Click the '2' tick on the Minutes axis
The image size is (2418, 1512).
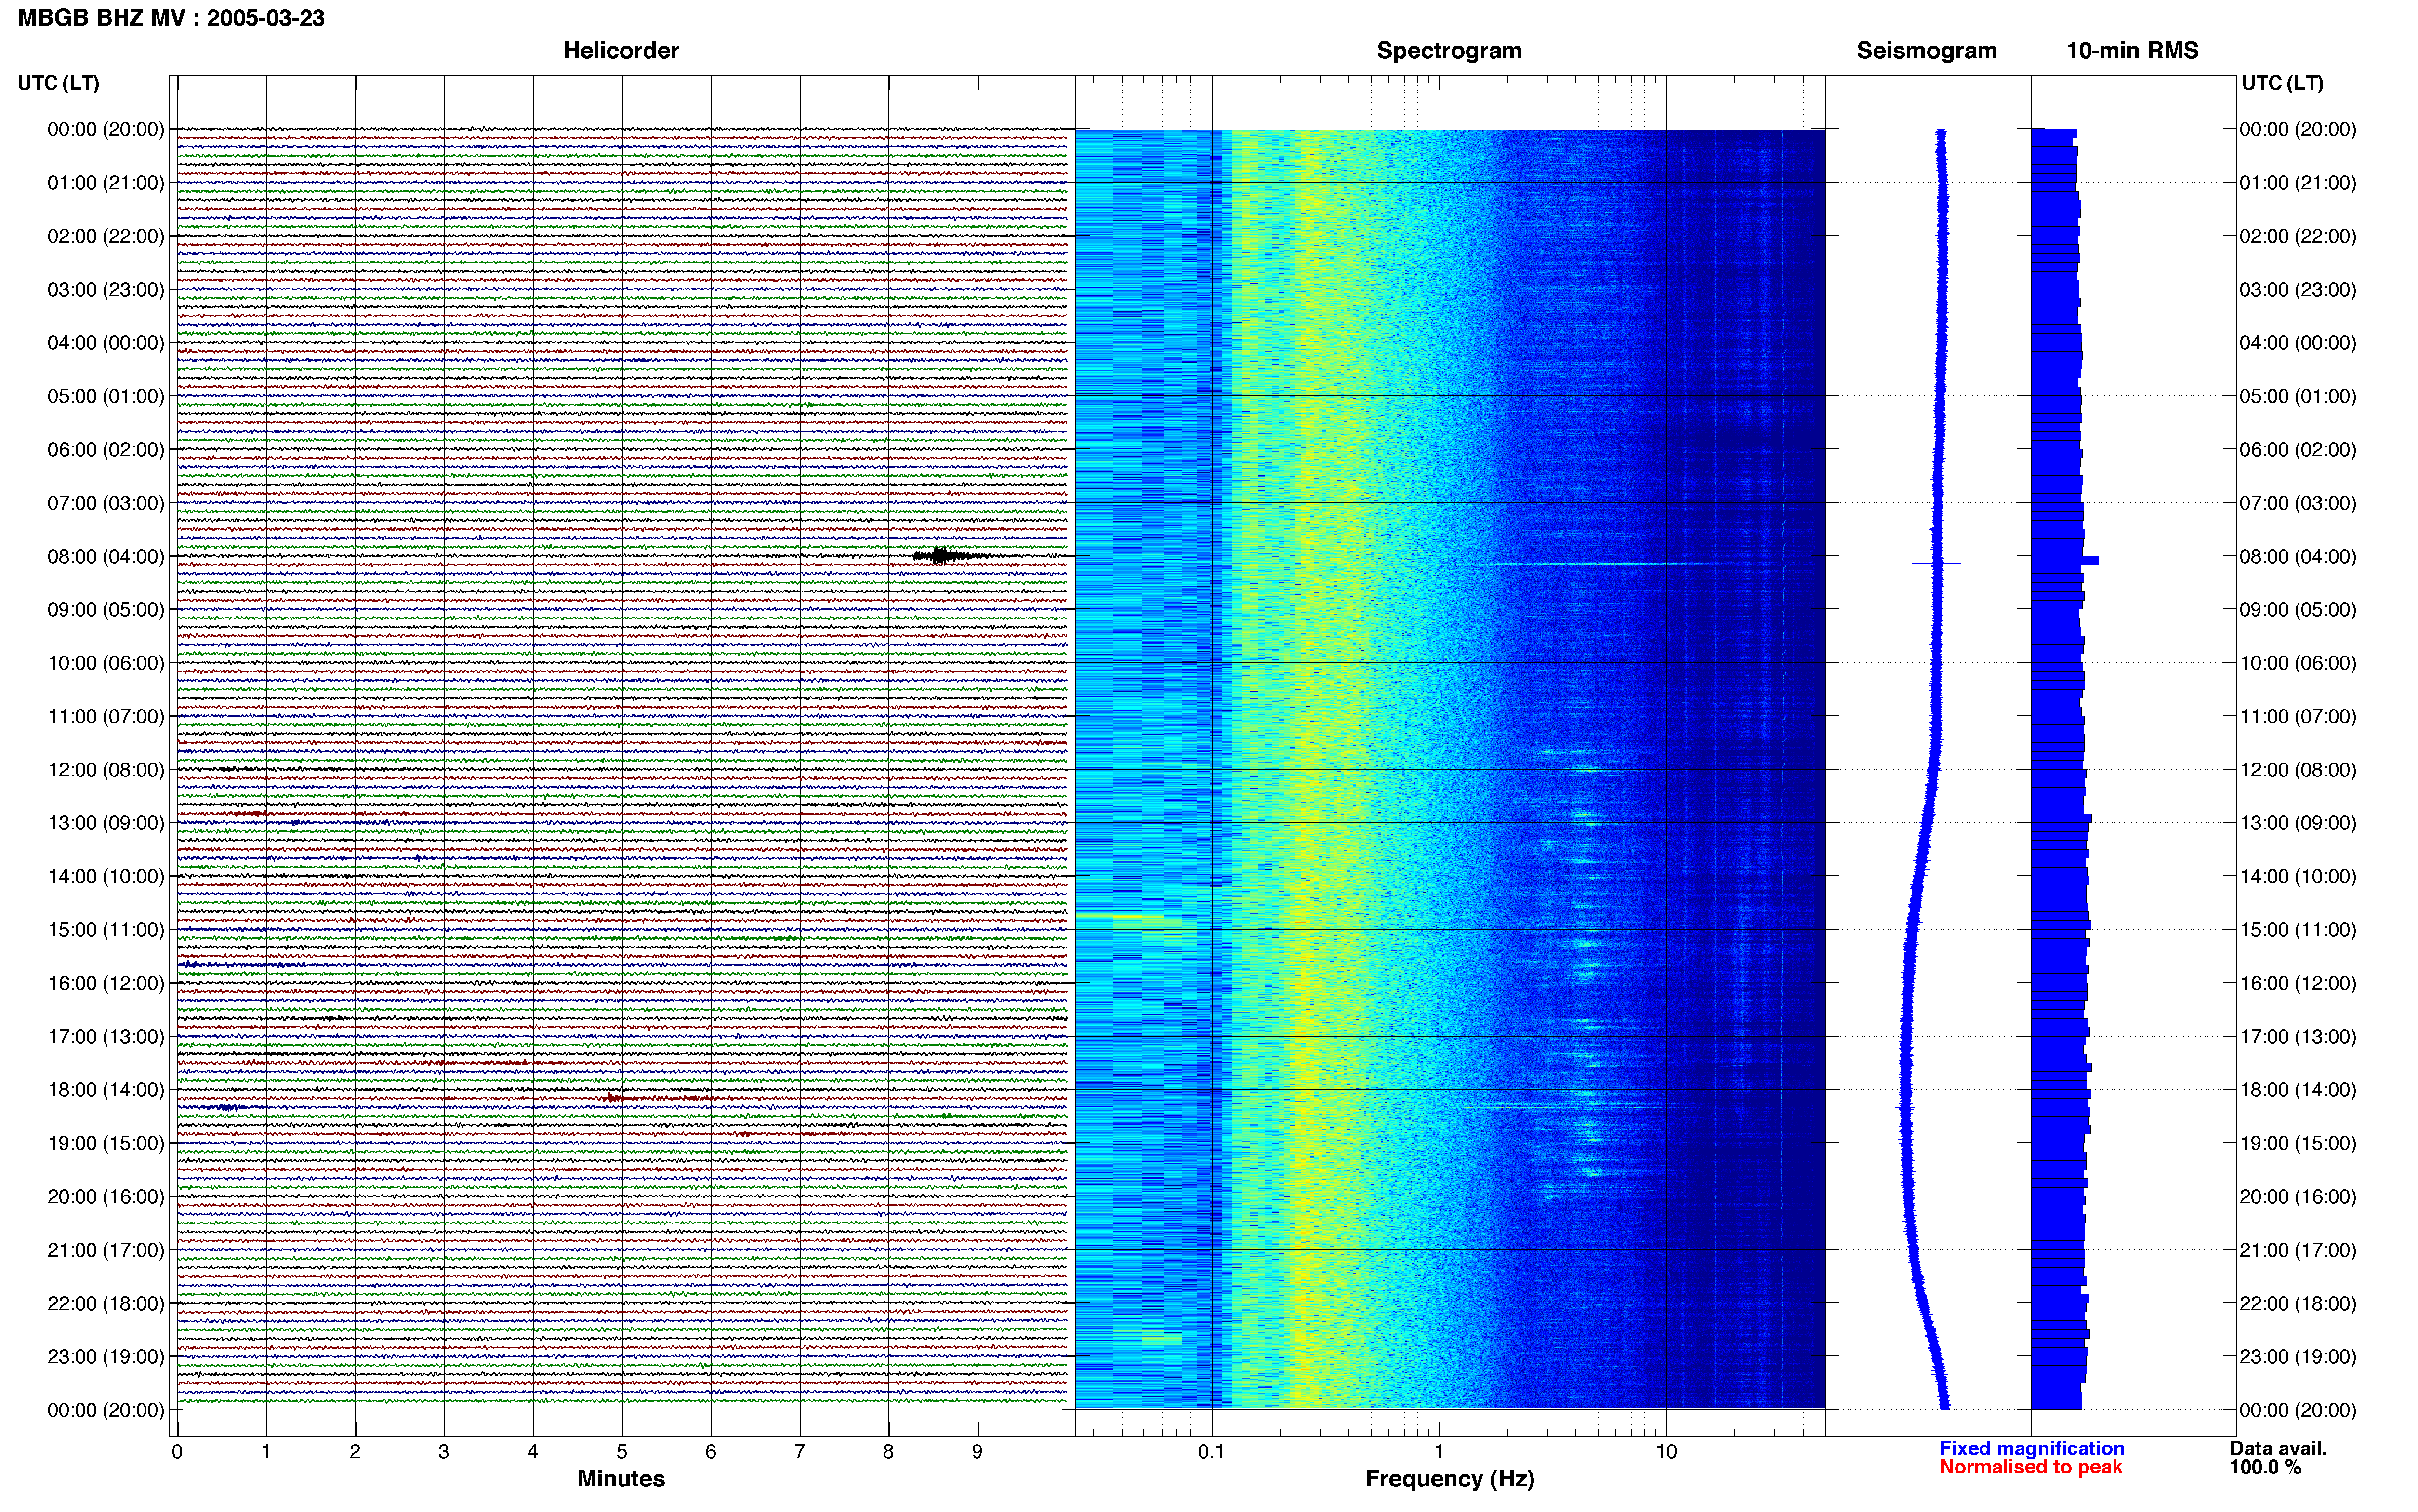tap(355, 1451)
